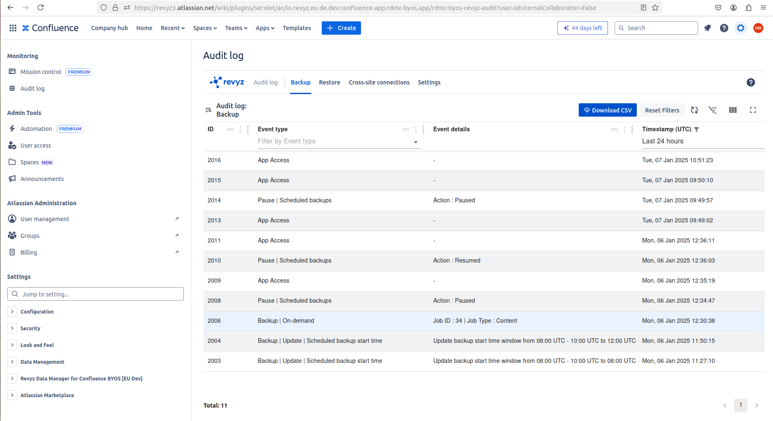The image size is (773, 421).
Task: Click the Confluence Search field
Action: 656,28
